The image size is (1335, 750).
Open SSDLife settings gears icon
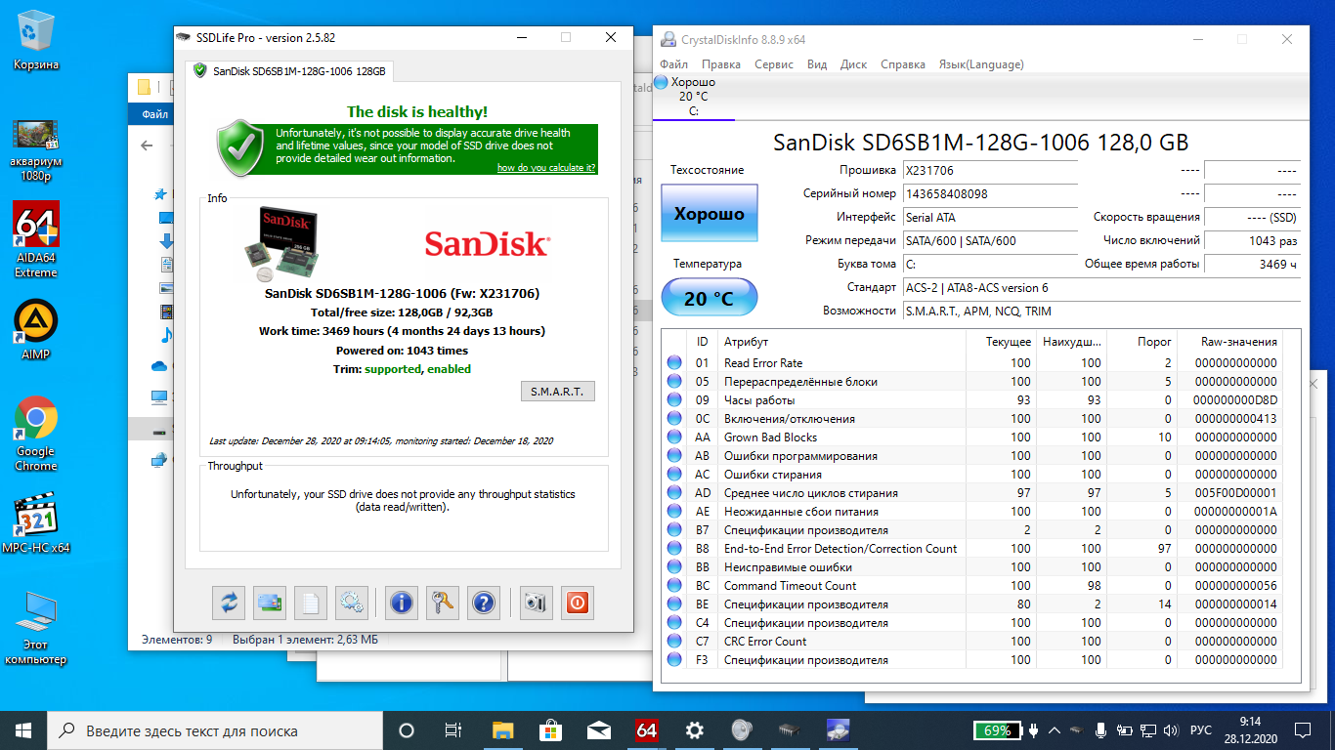pos(352,603)
